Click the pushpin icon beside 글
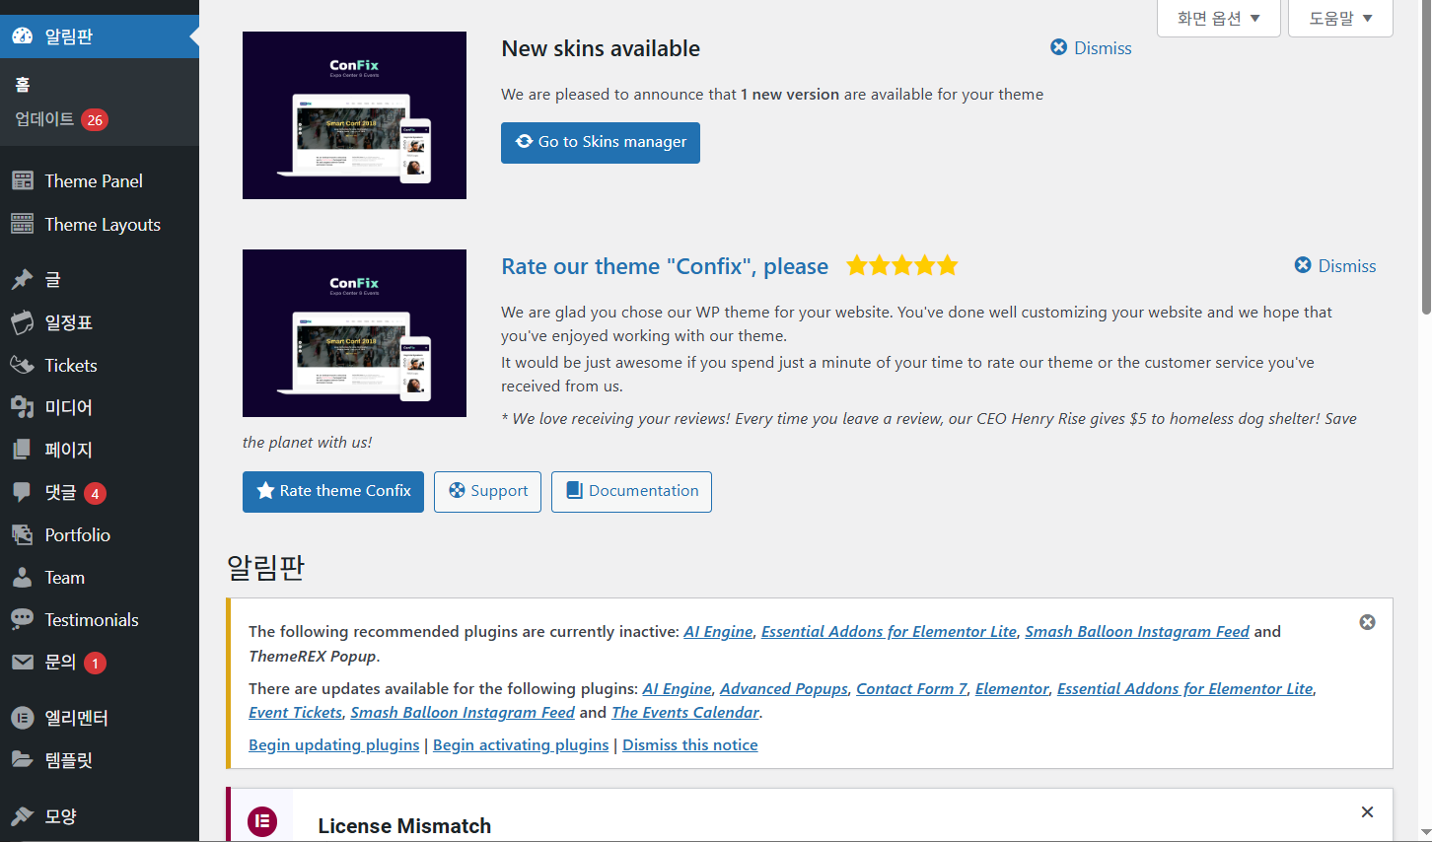 [x=23, y=280]
